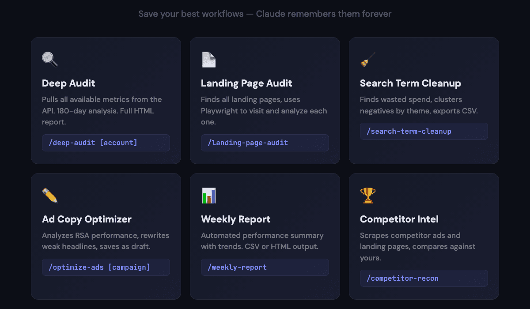Image resolution: width=530 pixels, height=309 pixels.
Task: Click the document icon on Landing Page Audit
Action: point(208,60)
